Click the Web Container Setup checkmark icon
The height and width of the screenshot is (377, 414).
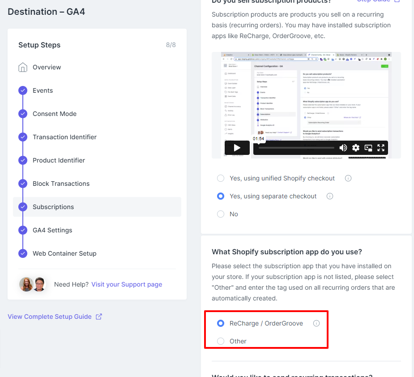(23, 253)
